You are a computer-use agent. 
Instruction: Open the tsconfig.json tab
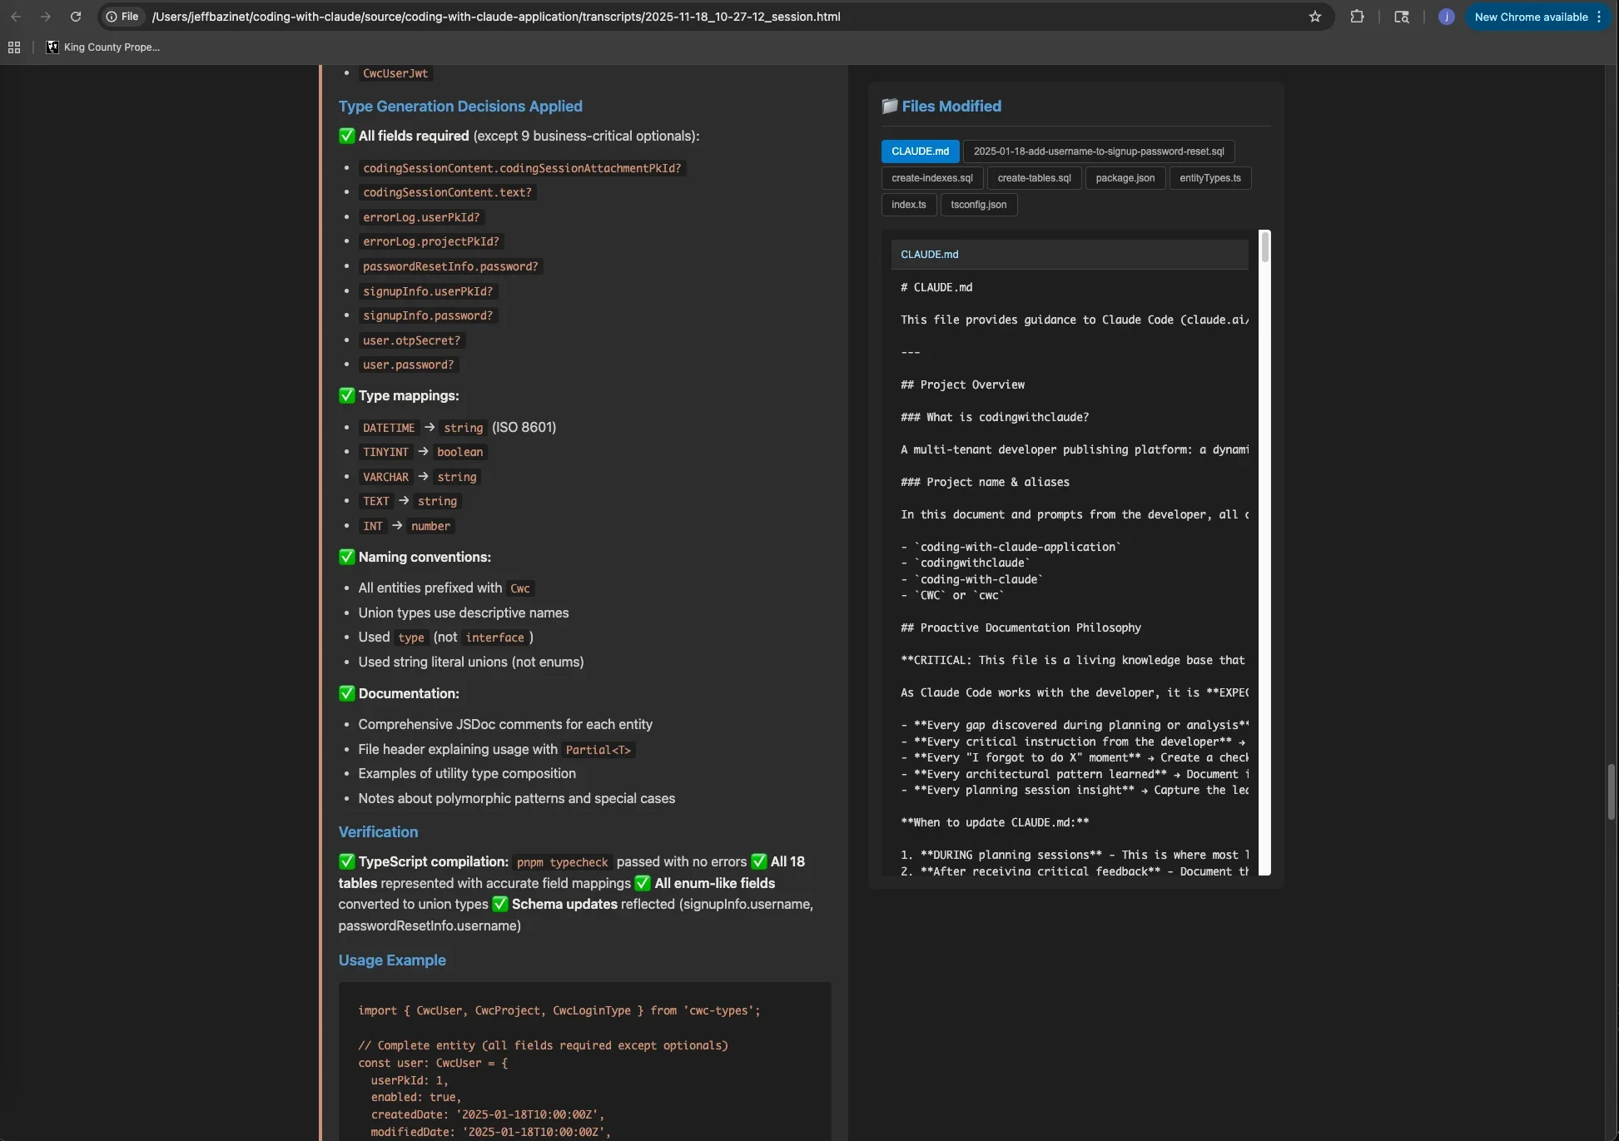click(x=978, y=205)
